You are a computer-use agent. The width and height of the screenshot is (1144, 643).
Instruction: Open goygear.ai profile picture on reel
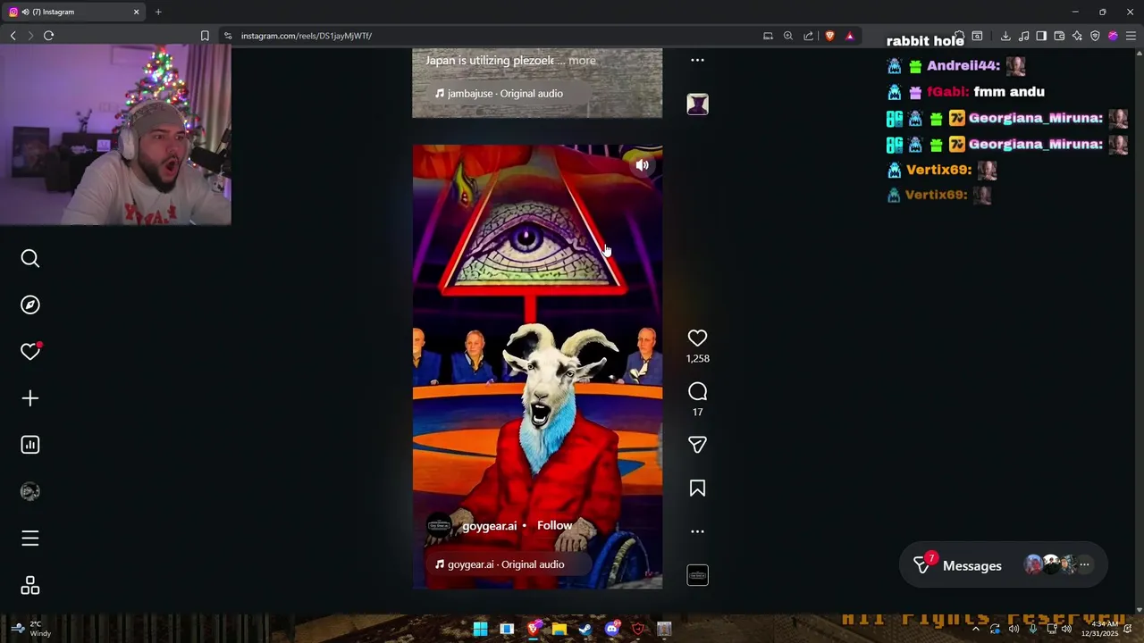[439, 526]
